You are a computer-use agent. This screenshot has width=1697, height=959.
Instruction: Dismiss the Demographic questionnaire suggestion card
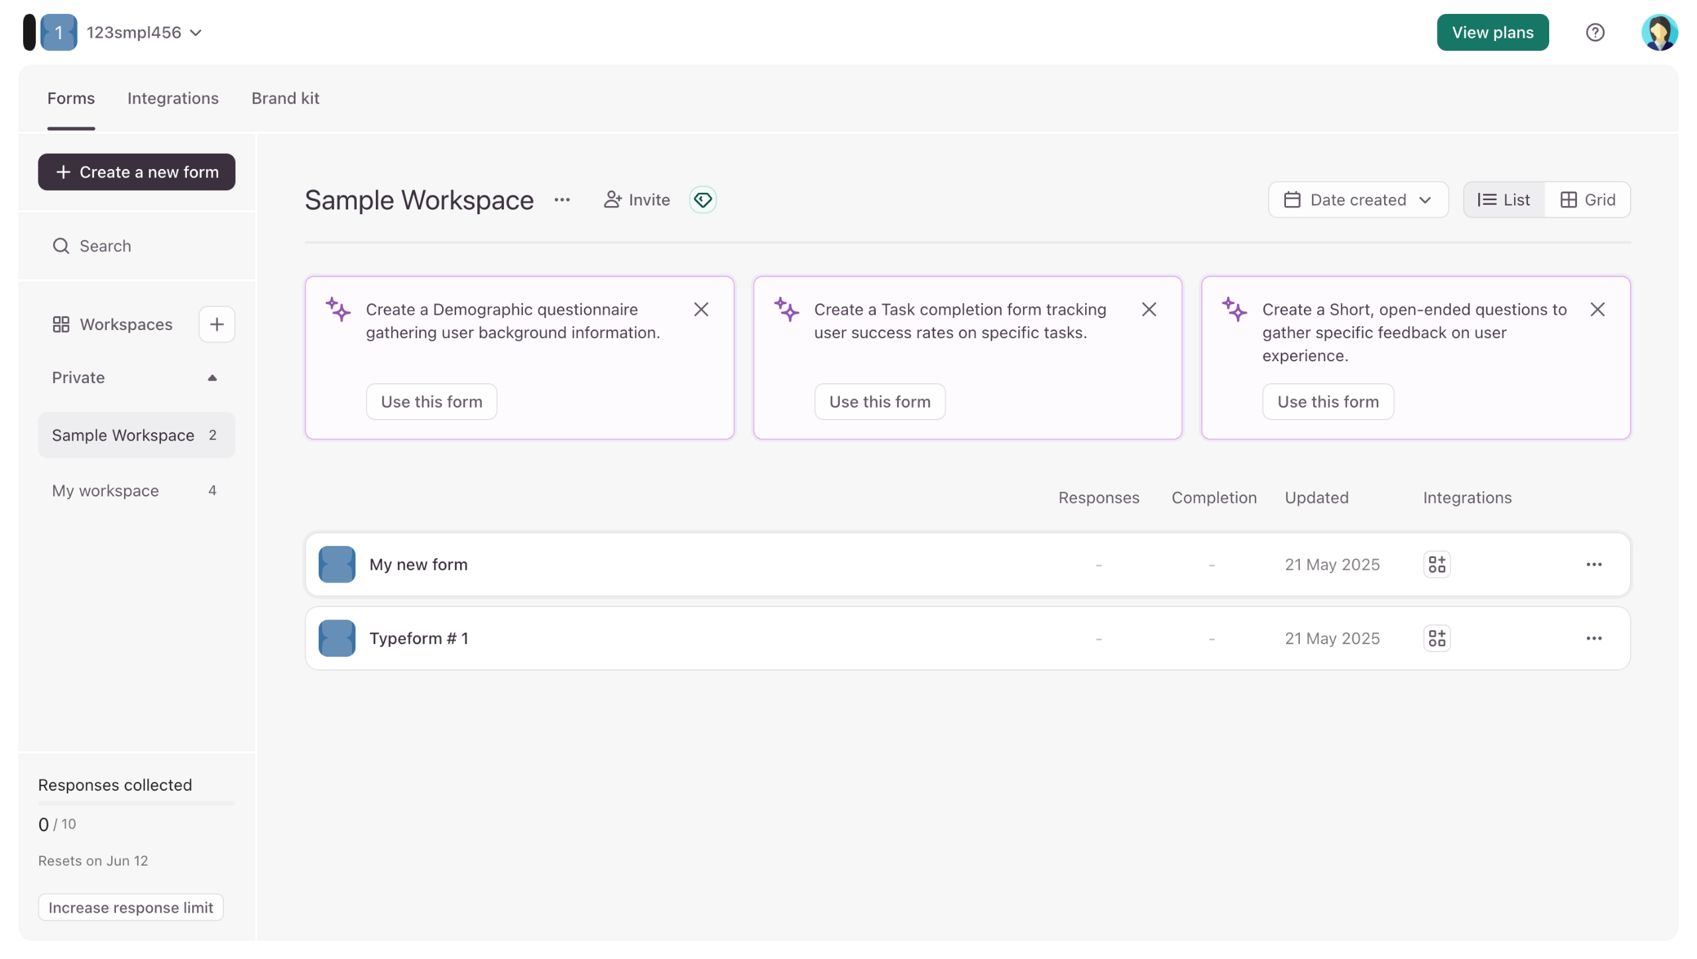point(701,310)
